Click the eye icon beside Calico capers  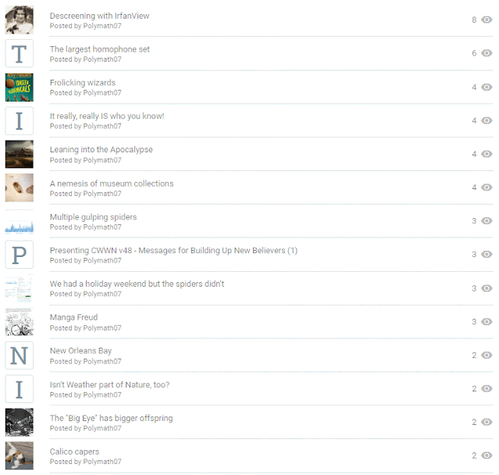pyautogui.click(x=487, y=455)
